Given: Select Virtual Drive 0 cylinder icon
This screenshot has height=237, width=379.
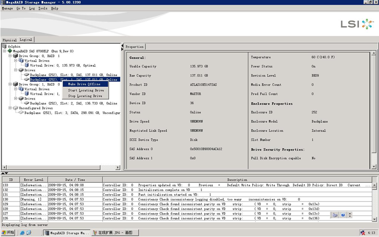Looking at the screenshot, I should [x=26, y=65].
